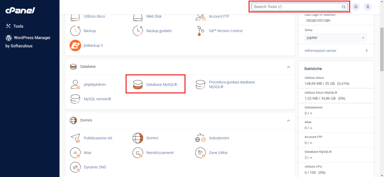Click the Backup clock icon
Image resolution: width=384 pixels, height=177 pixels.
point(75,31)
